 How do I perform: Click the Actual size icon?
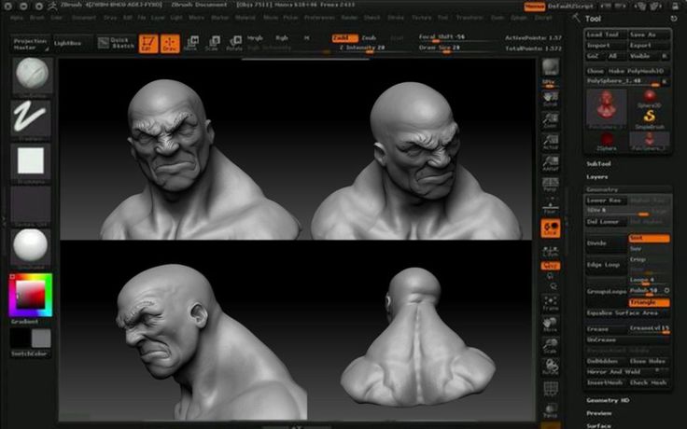(551, 142)
